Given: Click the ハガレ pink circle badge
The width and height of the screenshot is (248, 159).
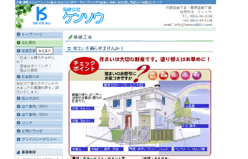Looking at the screenshot, I should 186,75.
